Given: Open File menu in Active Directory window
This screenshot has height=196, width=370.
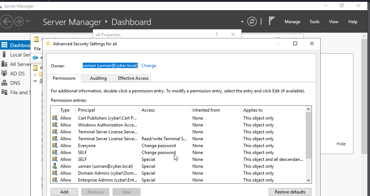Looking at the screenshot, I should pos(37,49).
